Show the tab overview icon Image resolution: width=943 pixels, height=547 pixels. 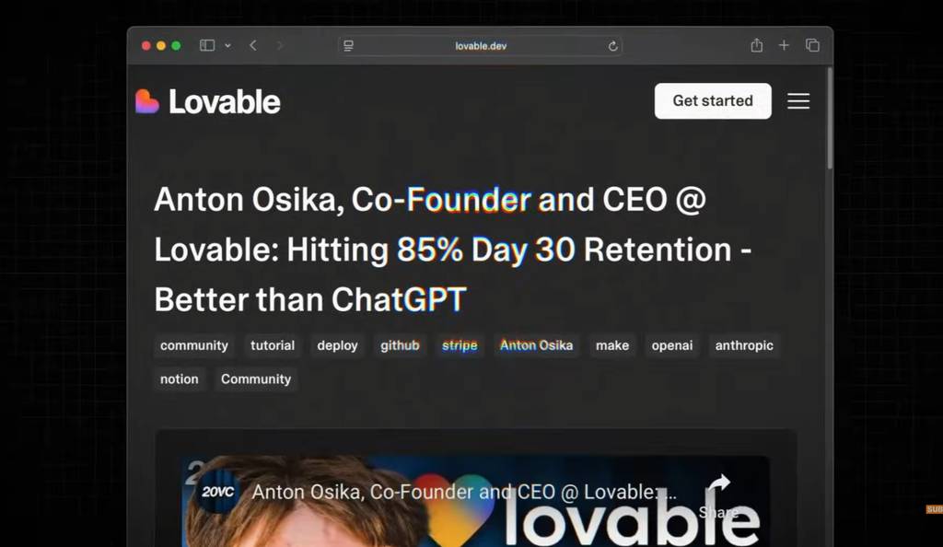pos(812,45)
